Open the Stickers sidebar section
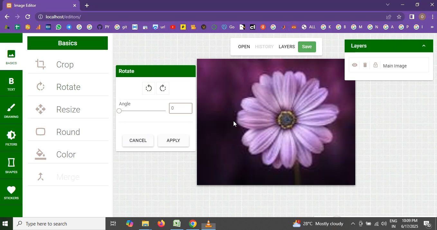 click(x=11, y=193)
